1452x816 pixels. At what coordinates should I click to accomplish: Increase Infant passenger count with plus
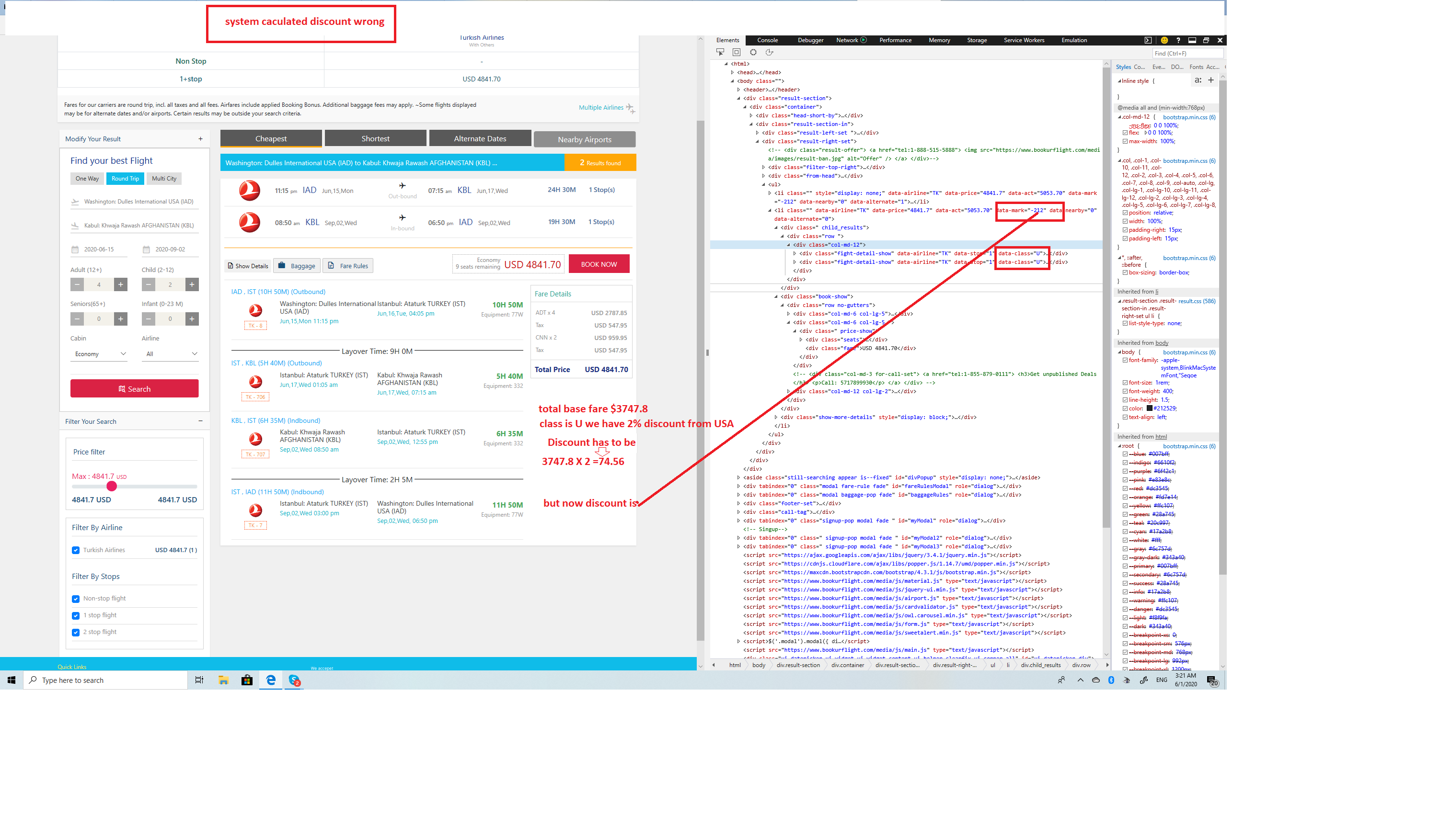pos(192,319)
